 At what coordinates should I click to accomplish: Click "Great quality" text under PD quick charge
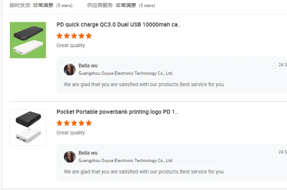tap(70, 45)
